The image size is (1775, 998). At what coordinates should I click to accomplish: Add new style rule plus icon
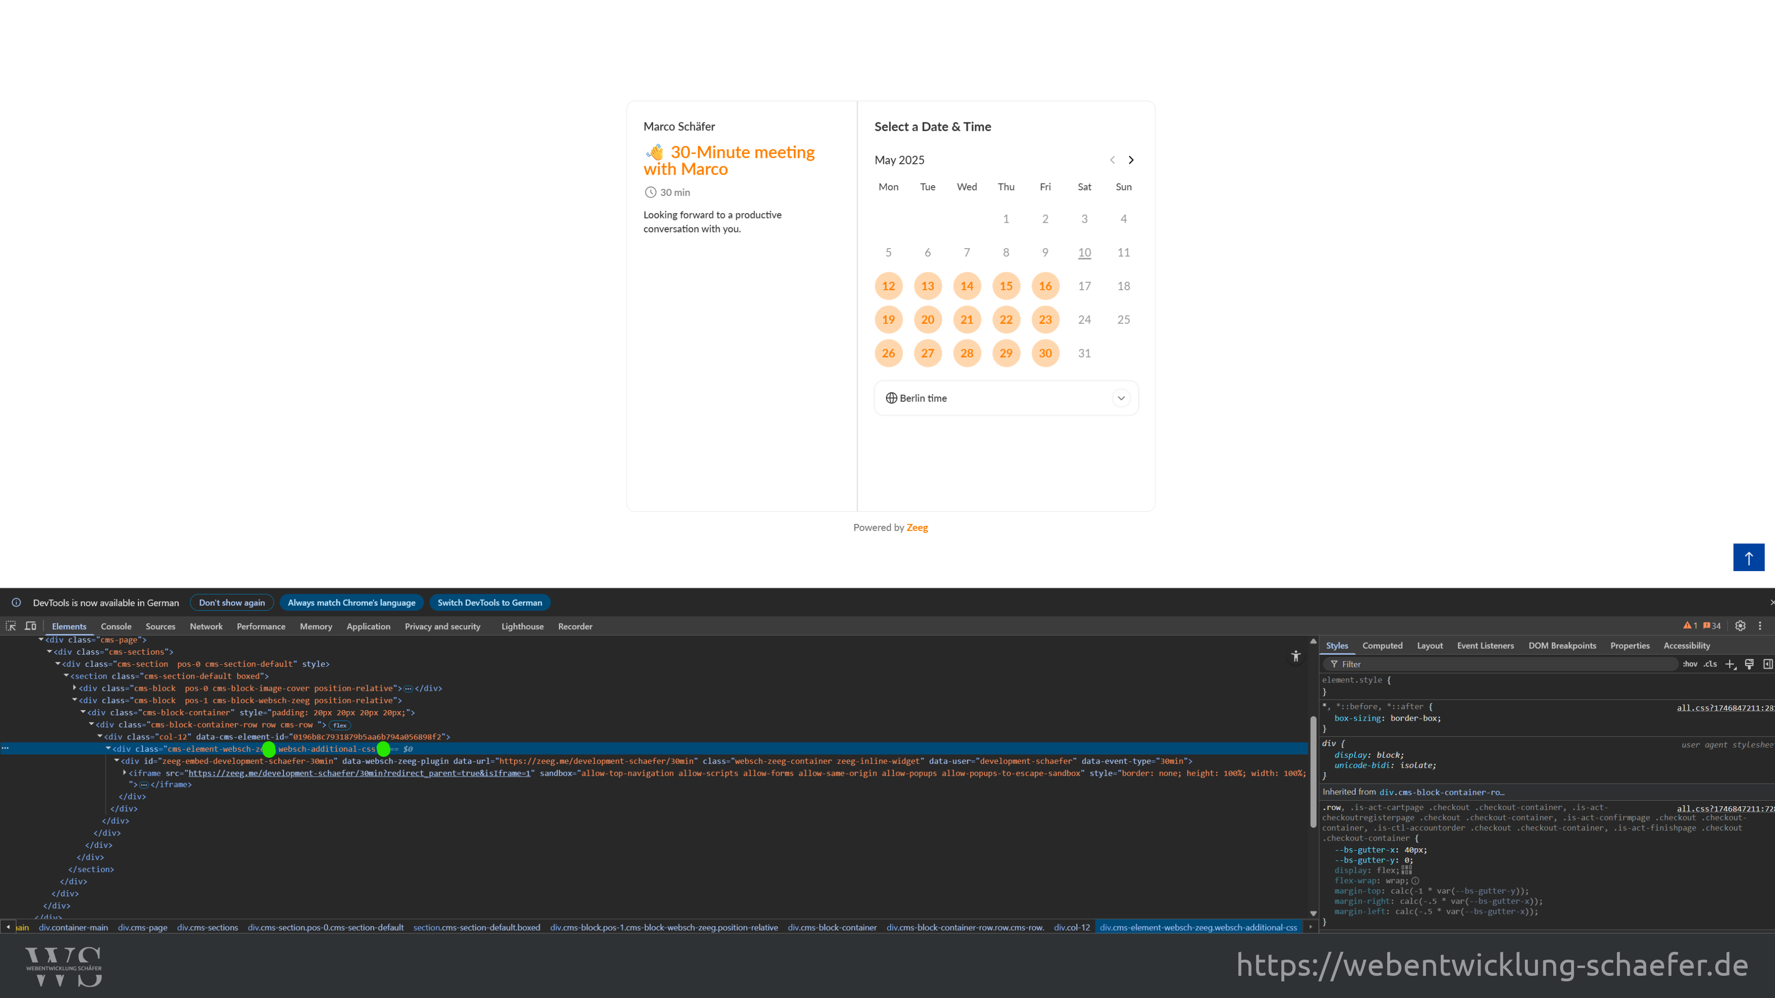pyautogui.click(x=1730, y=664)
